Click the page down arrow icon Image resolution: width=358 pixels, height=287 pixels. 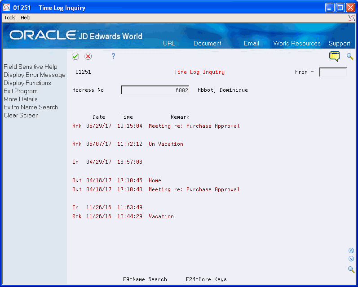351,259
